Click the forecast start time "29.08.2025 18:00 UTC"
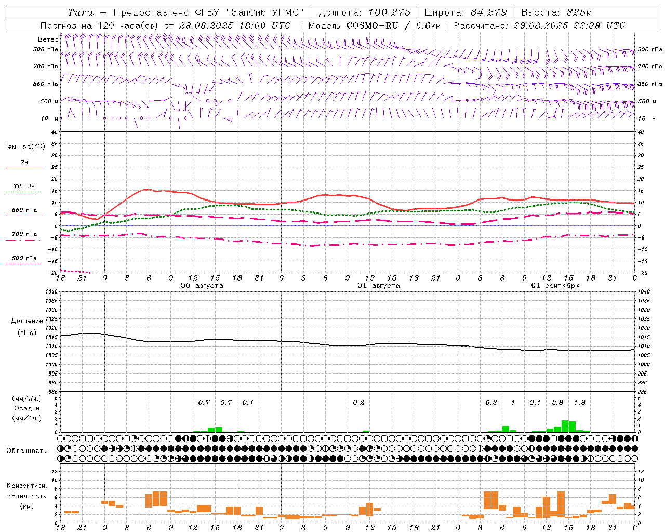The height and width of the screenshot is (532, 665). point(234,25)
